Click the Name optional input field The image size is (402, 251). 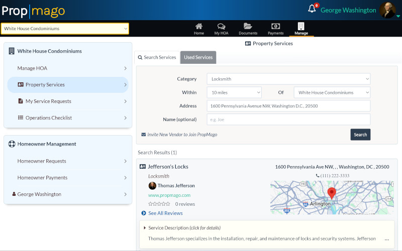coord(288,119)
